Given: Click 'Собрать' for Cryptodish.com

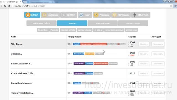Looking at the screenshot, I should 144,73.
